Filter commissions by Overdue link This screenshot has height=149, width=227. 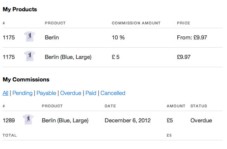pyautogui.click(x=71, y=93)
